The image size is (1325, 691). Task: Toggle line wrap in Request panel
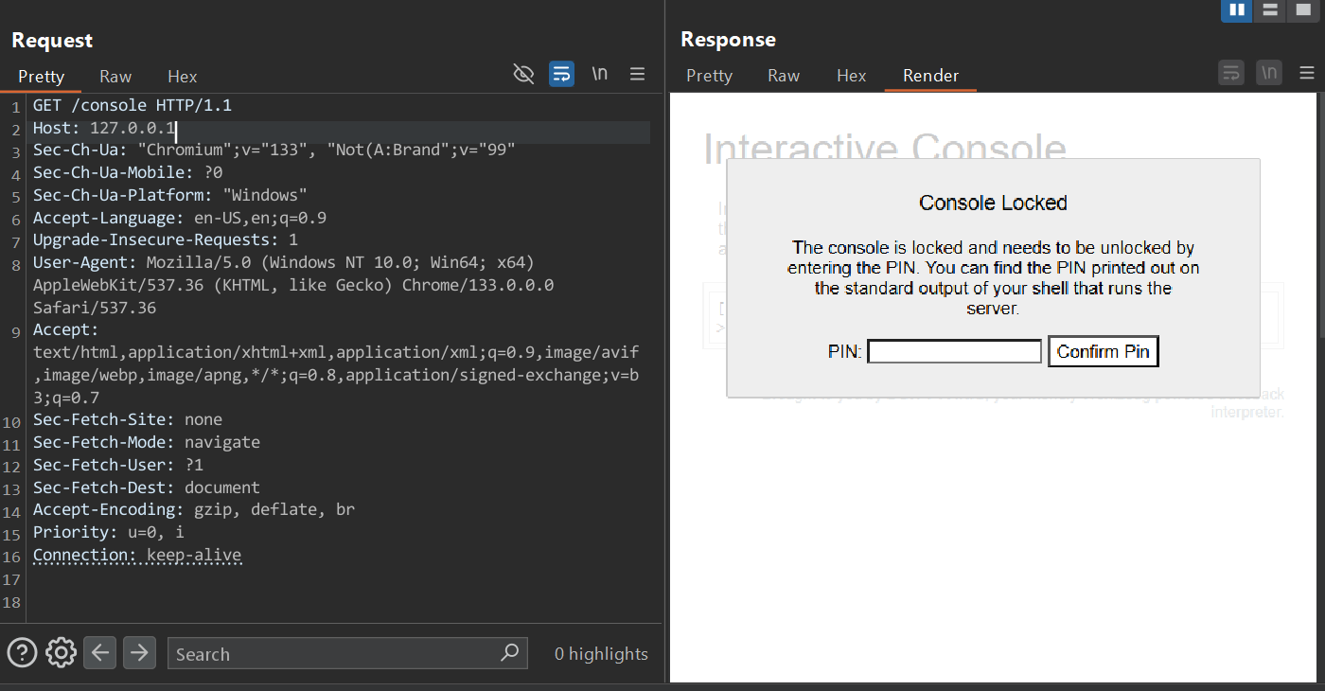561,74
